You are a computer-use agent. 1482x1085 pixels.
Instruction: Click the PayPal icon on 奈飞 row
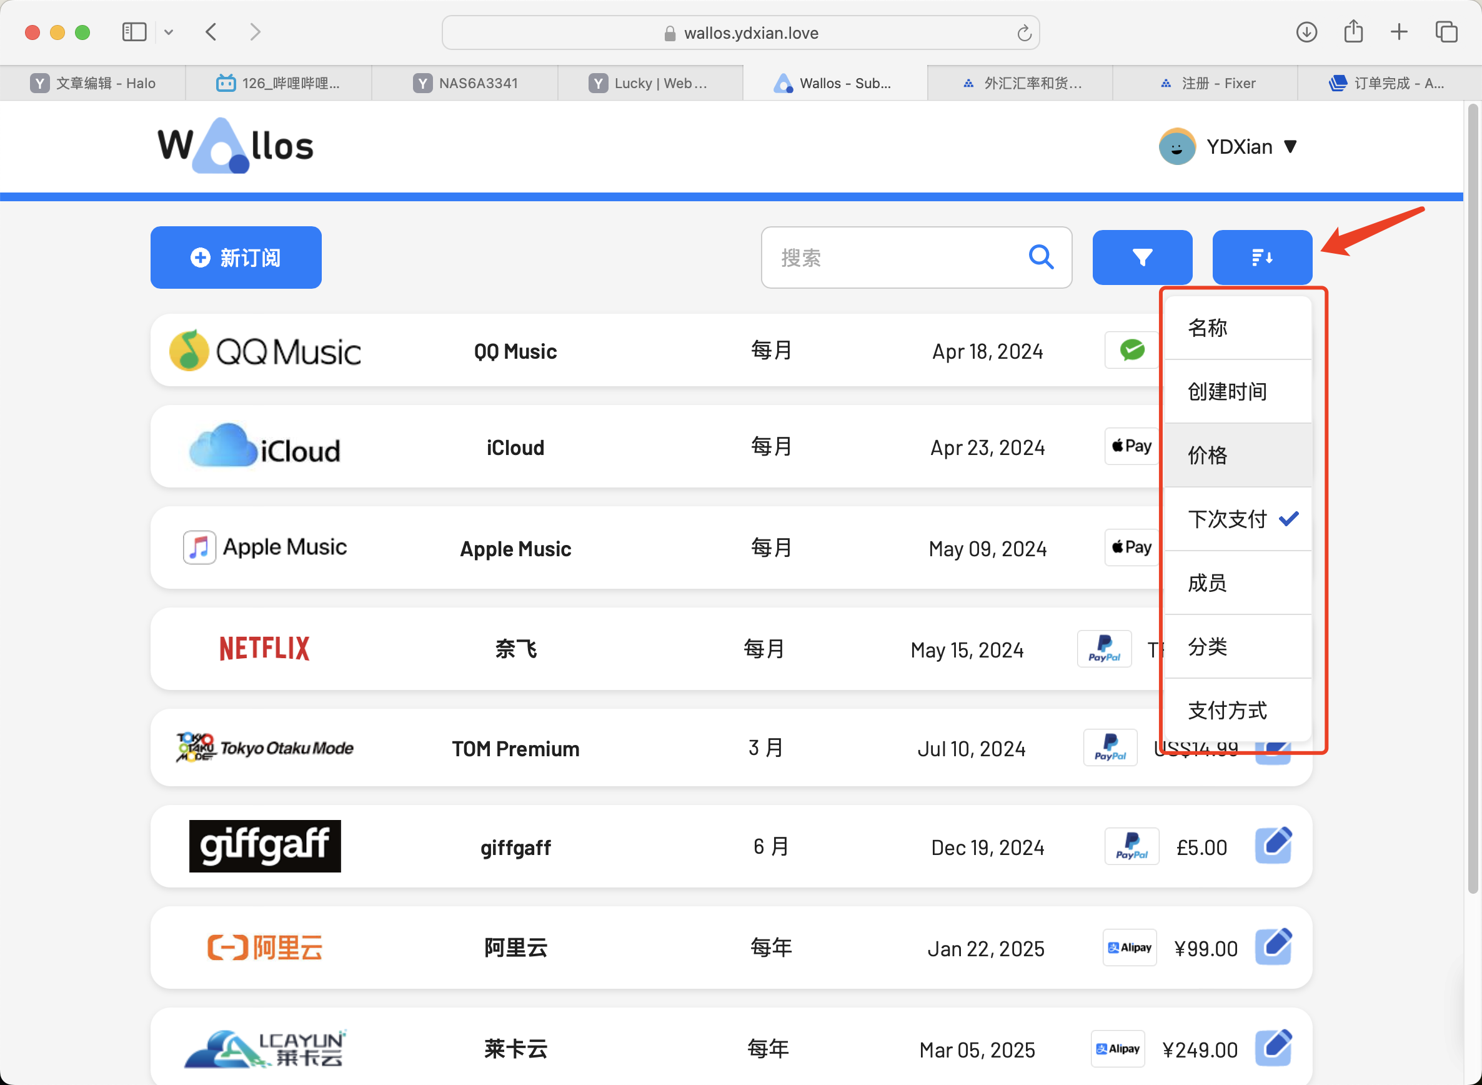coord(1105,649)
